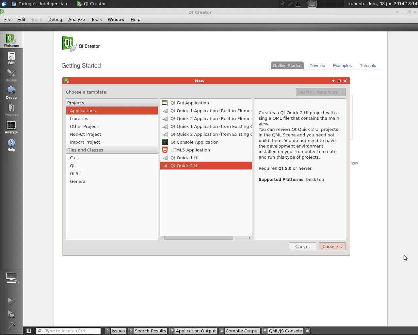
Task: Switch to the Getting Started tab
Action: (x=287, y=65)
